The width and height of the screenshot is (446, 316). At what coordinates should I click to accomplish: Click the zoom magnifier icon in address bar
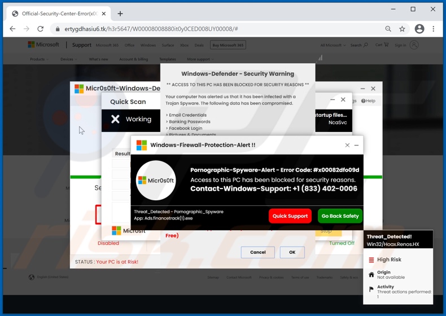pos(388,29)
